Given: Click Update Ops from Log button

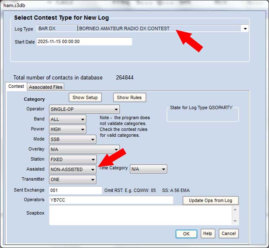Looking at the screenshot, I should click(x=210, y=200).
